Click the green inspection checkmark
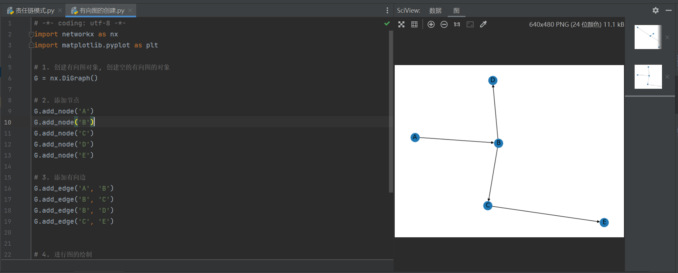Image resolution: width=678 pixels, height=273 pixels. 387,23
